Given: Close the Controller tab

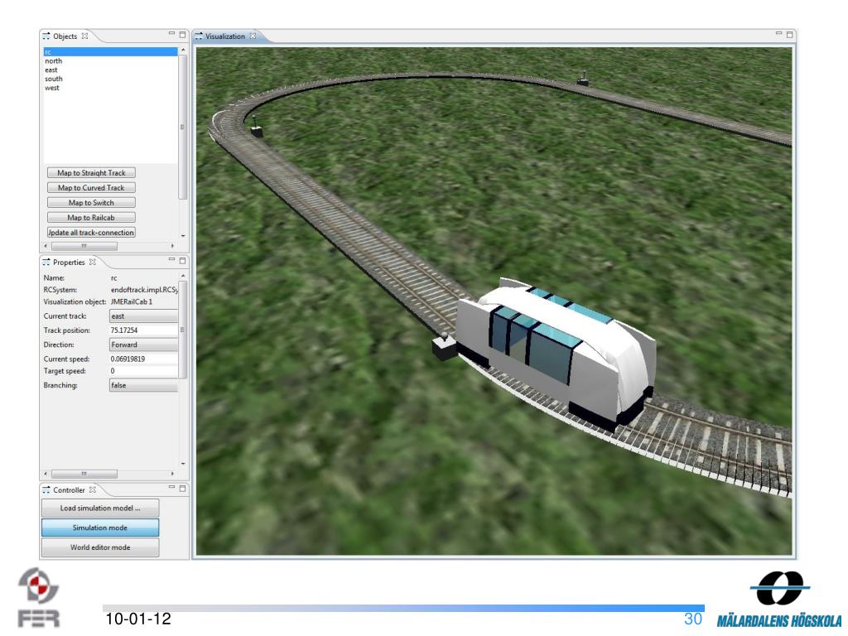Looking at the screenshot, I should [x=93, y=490].
